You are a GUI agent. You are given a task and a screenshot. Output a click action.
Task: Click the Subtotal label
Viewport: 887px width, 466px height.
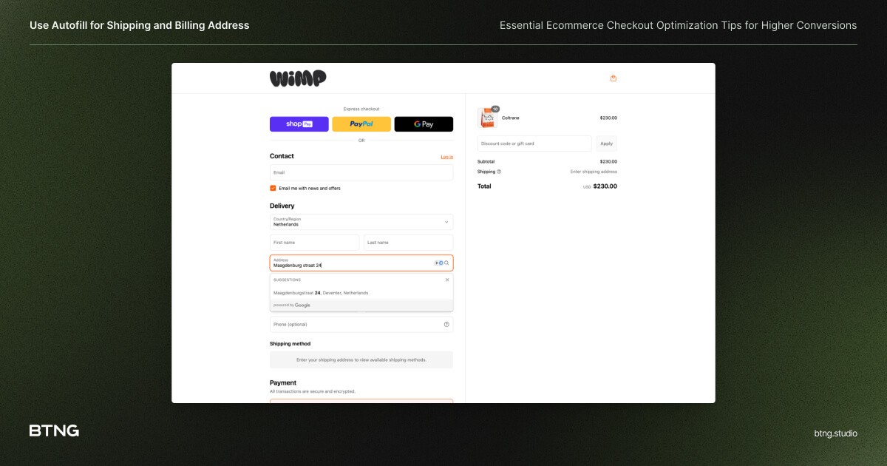coord(486,161)
